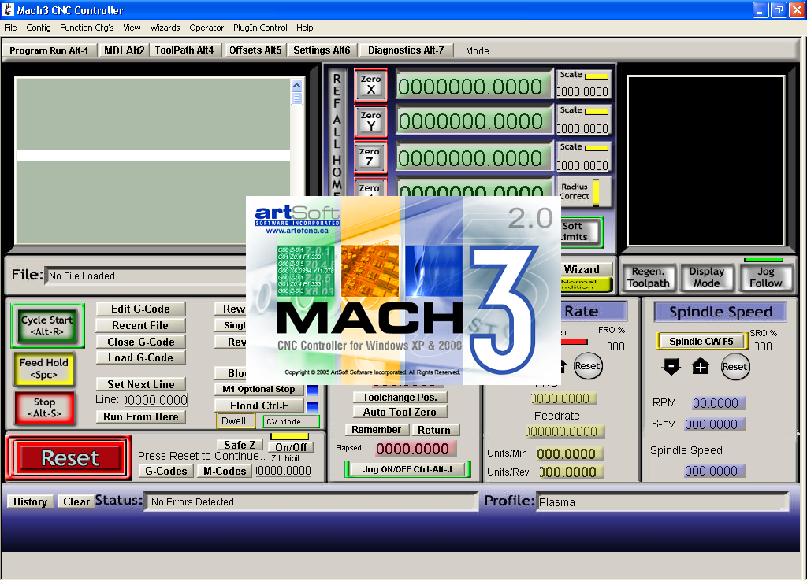Image resolution: width=807 pixels, height=581 pixels.
Task: Click the Regen. Toolpath button
Action: point(648,277)
